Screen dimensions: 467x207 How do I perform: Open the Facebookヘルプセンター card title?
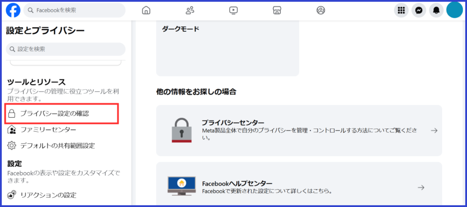[237, 183]
